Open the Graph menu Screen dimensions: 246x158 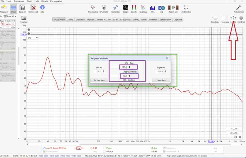tap(29, 1)
